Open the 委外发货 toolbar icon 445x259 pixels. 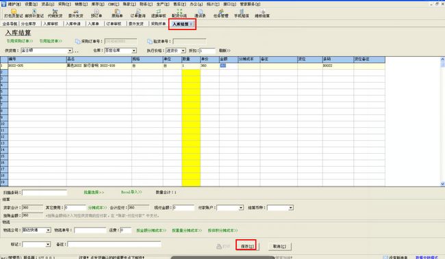point(76,13)
